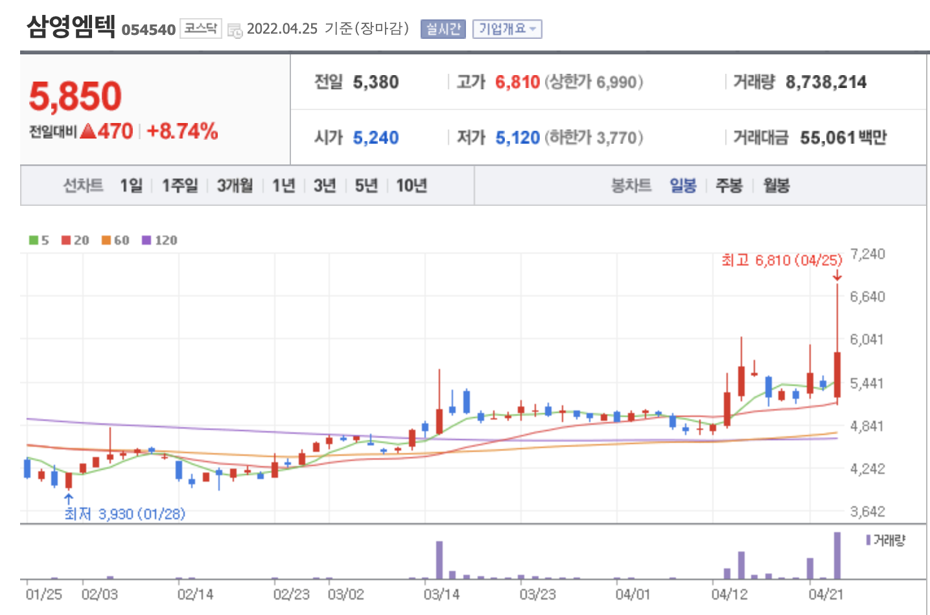The height and width of the screenshot is (615, 930).
Task: Click the red up-triangle beside 470
Action: 88,131
